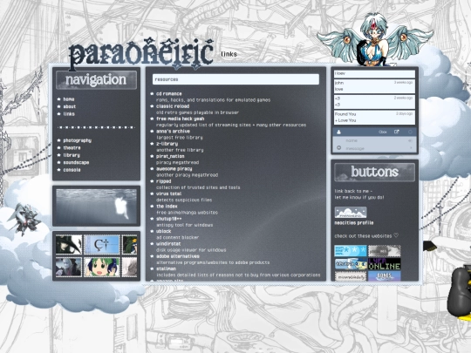This screenshot has width=471, height=353.
Task: Open the stallman link
Action: coord(166,269)
